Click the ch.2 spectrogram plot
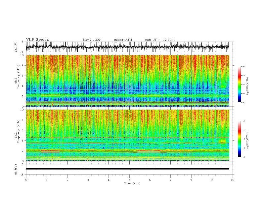This screenshot has height=202, width=262. 127,135
